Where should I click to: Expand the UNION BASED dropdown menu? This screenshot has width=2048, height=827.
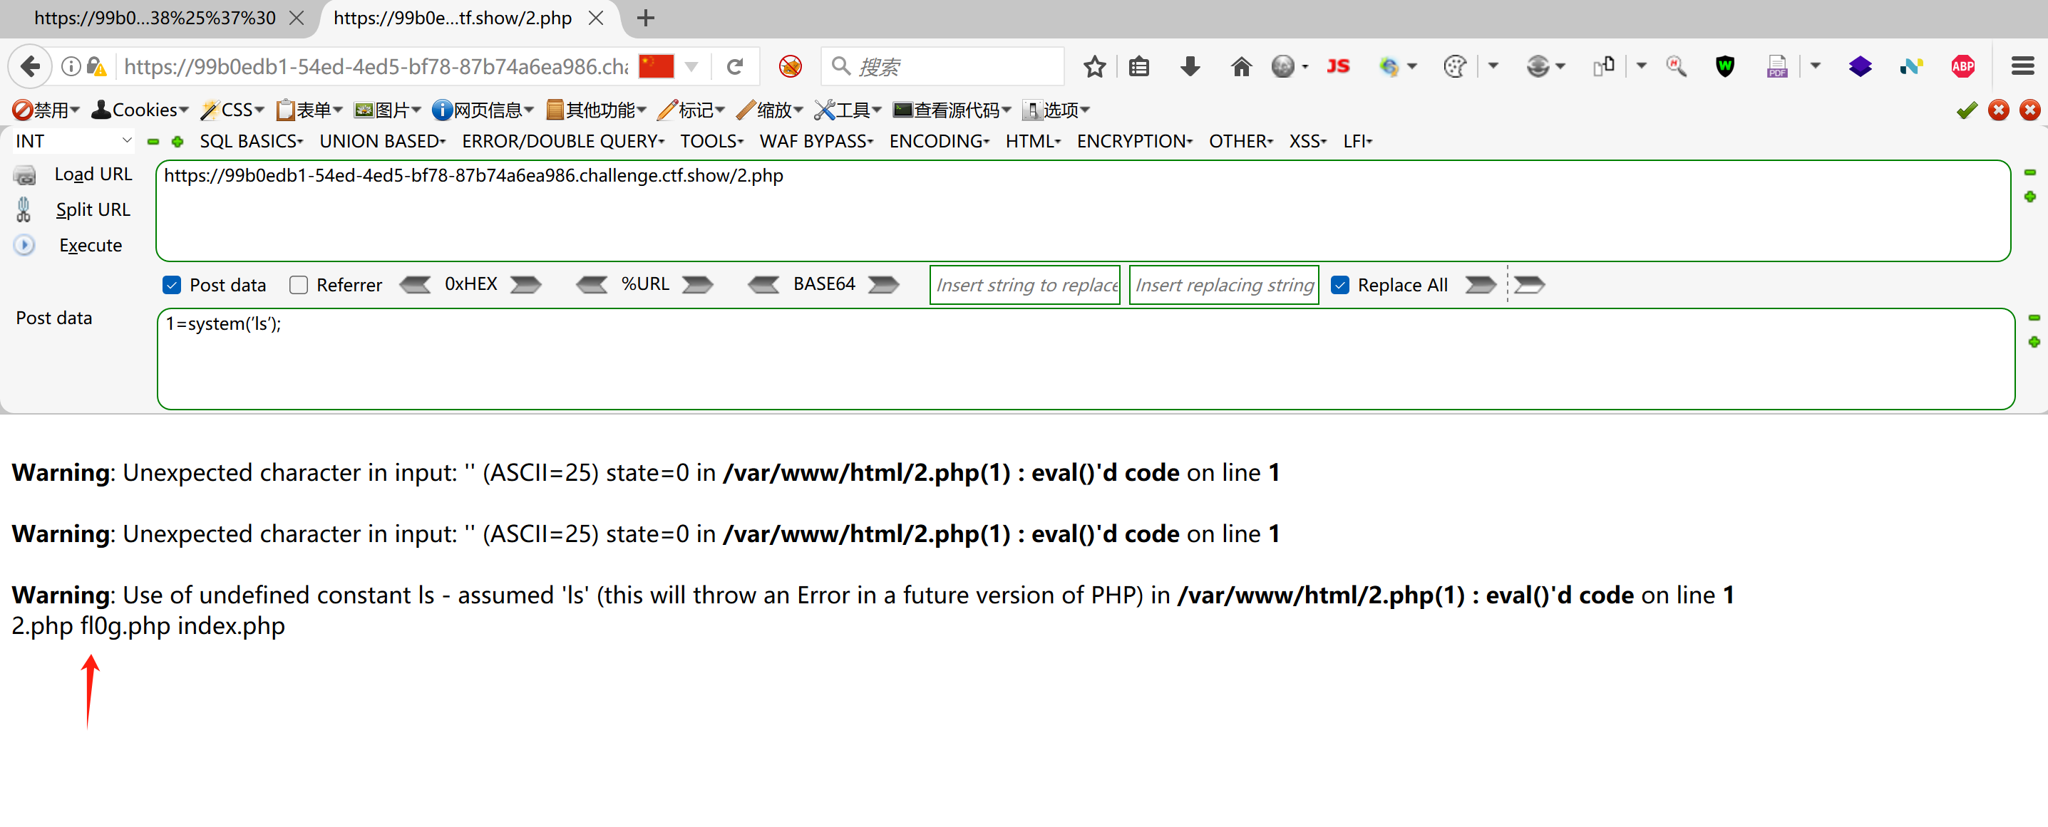tap(381, 142)
